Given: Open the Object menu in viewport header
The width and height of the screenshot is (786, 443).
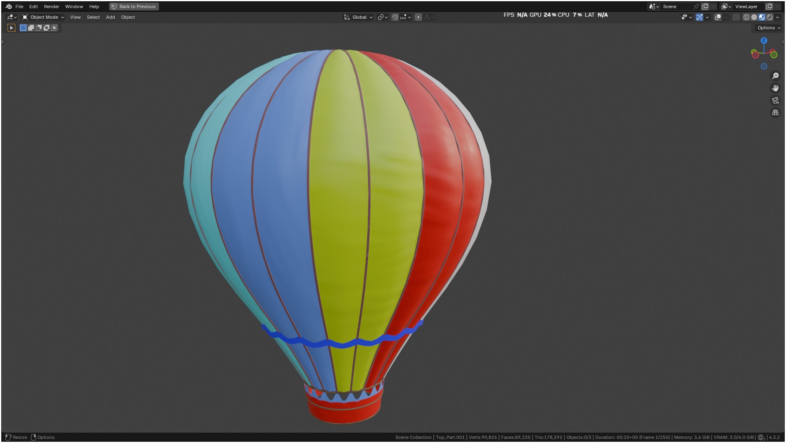Looking at the screenshot, I should pos(128,17).
